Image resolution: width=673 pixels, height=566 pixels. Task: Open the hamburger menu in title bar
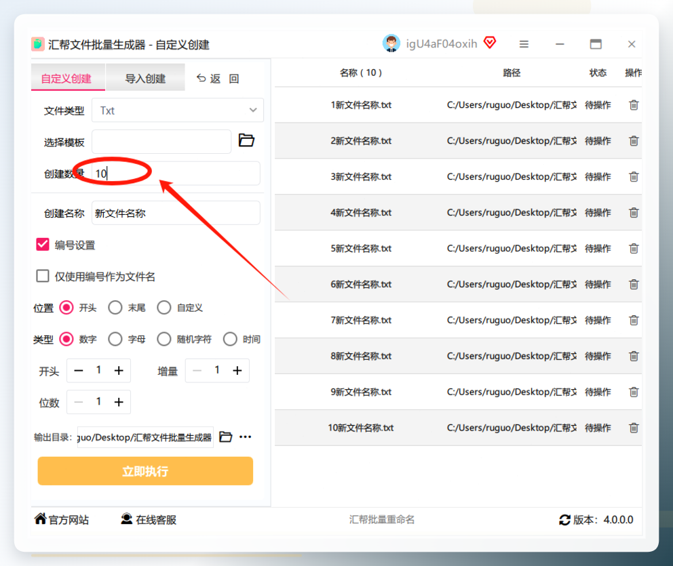point(524,44)
